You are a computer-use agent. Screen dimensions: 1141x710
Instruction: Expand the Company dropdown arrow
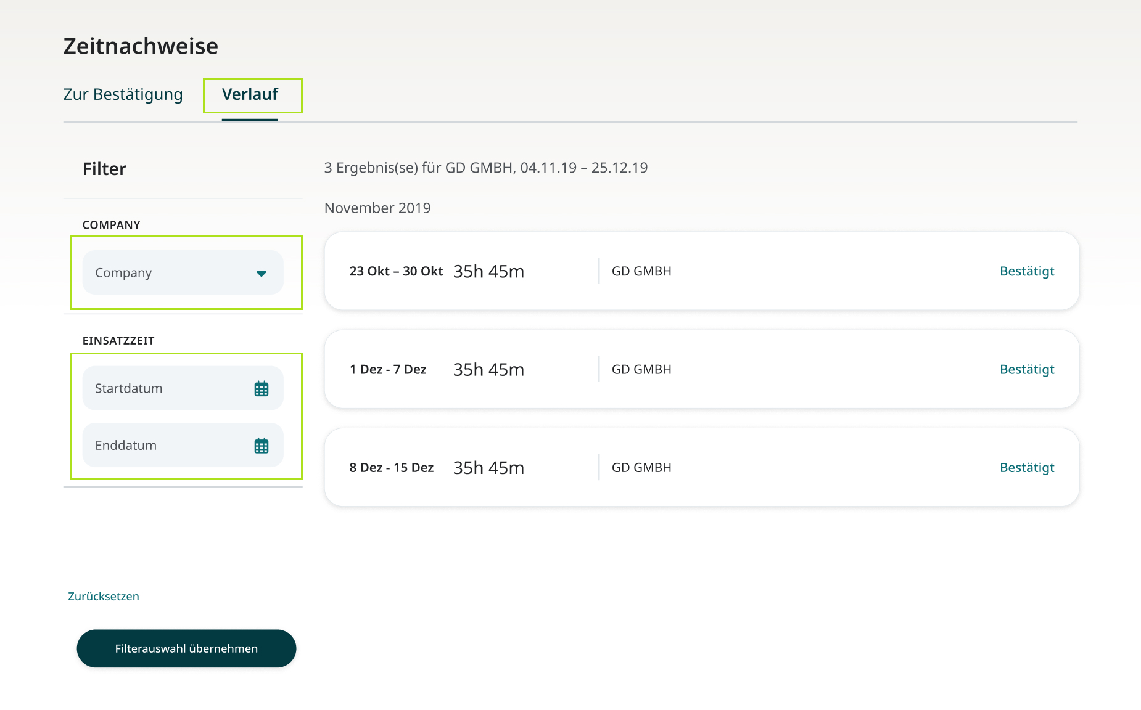(x=262, y=273)
